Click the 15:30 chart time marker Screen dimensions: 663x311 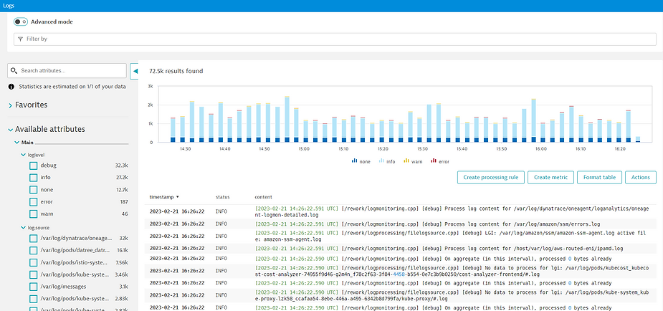click(x=422, y=149)
